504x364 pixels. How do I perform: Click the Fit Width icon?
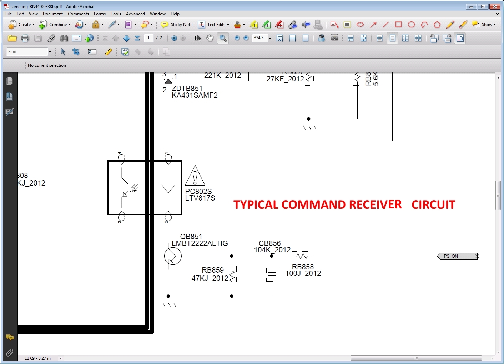(x=293, y=38)
